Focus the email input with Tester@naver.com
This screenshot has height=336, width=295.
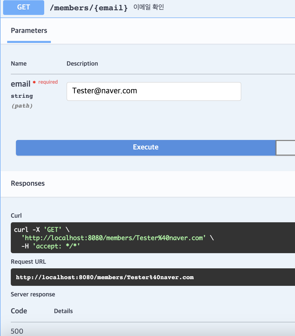pos(154,91)
